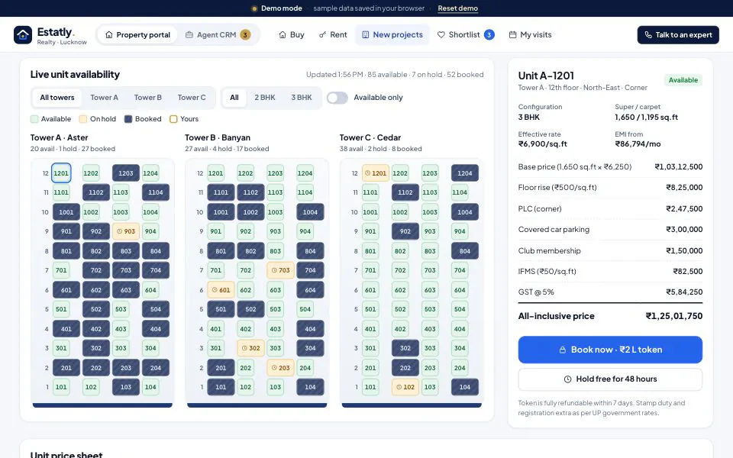Open the Rent menu item

[x=333, y=34]
